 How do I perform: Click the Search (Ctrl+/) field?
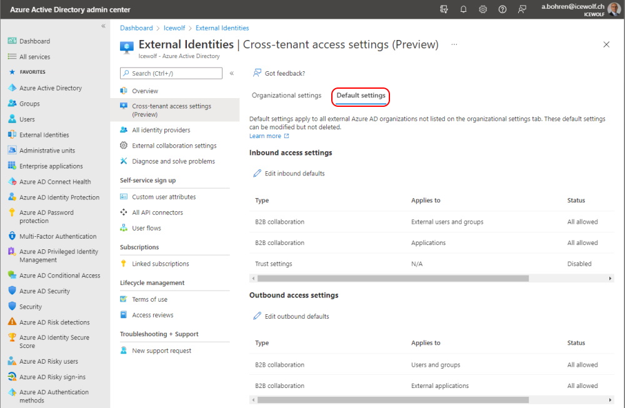[x=171, y=73]
